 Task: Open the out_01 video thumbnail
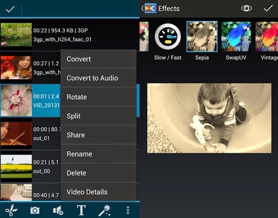tap(16, 133)
